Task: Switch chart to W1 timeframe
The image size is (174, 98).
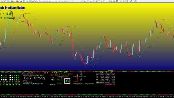Action: click(62, 1)
